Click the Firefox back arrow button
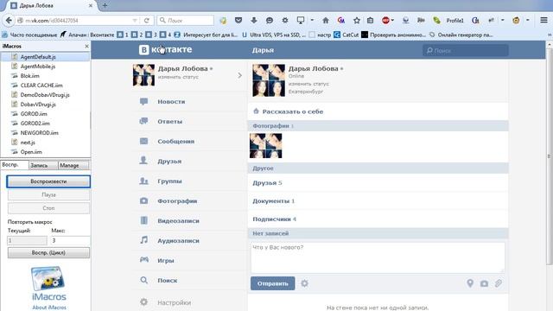The image size is (553, 311). (x=9, y=21)
